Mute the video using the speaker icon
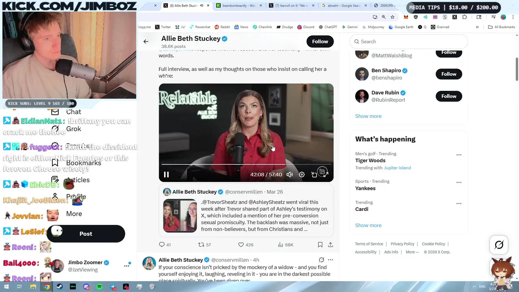The width and height of the screenshot is (519, 292). tap(290, 174)
